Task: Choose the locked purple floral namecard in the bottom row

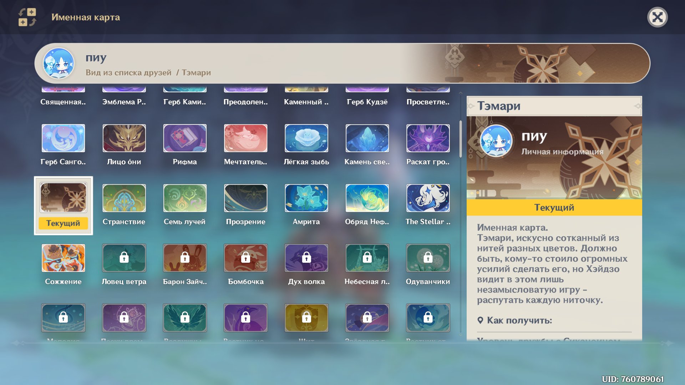Action: click(x=124, y=318)
